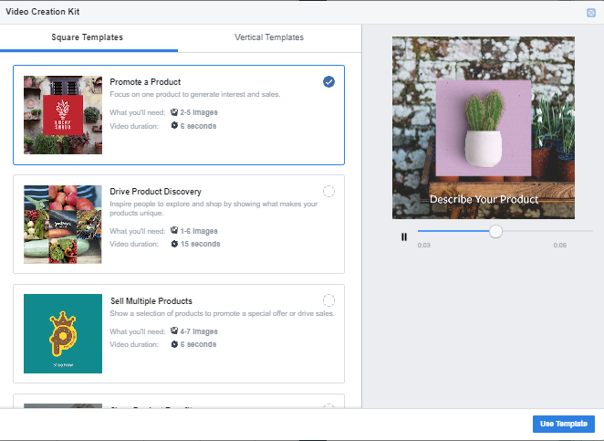Click the Sell Multiple Products teal thumbnail
This screenshot has width=604, height=441.
coord(63,333)
